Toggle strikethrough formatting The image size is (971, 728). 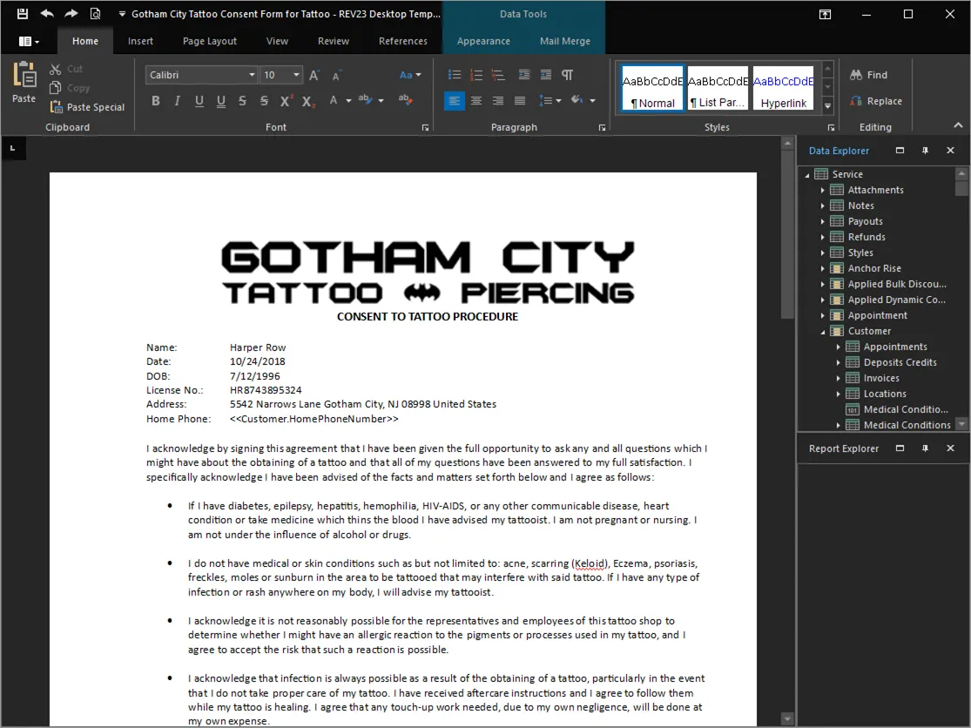pyautogui.click(x=242, y=101)
